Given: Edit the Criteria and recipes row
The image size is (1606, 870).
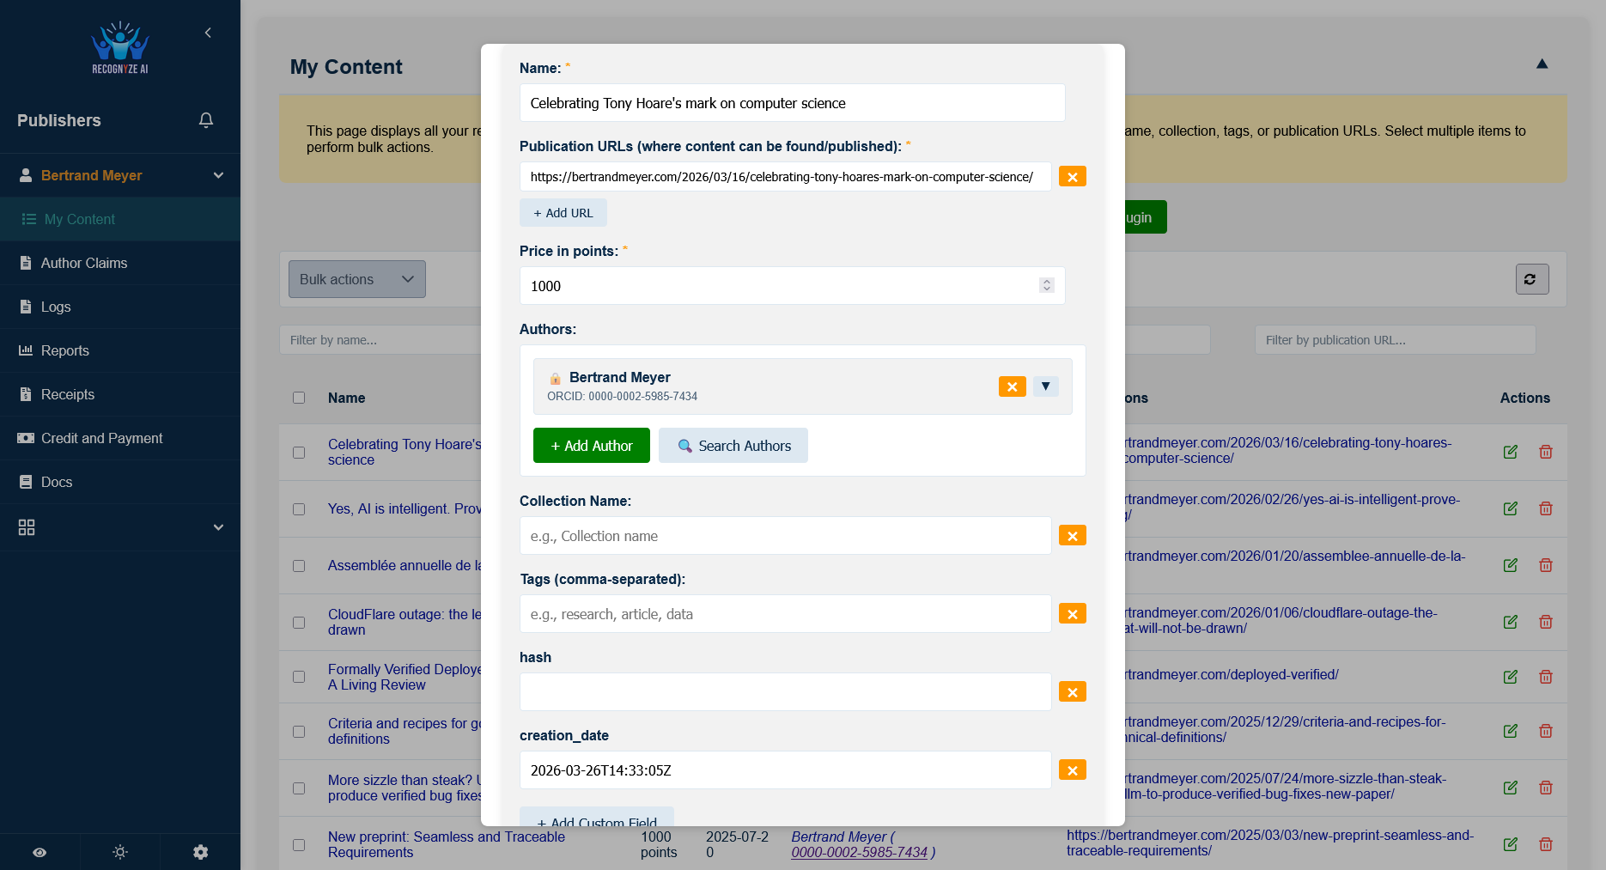Looking at the screenshot, I should [1511, 731].
